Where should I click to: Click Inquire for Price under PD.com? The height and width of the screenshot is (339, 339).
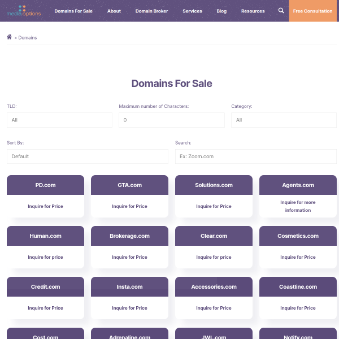[x=45, y=206]
